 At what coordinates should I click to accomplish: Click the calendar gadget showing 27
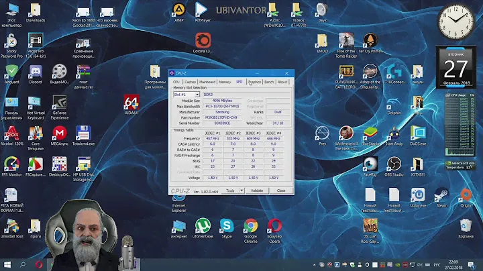coord(455,68)
